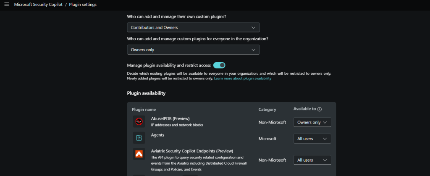Viewport: 430px width, 176px height.
Task: Click the AbuseIPDB plugin icon
Action: (x=139, y=121)
